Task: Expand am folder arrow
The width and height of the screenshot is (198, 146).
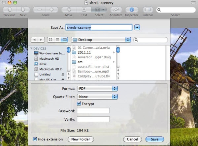Action: click(114, 62)
